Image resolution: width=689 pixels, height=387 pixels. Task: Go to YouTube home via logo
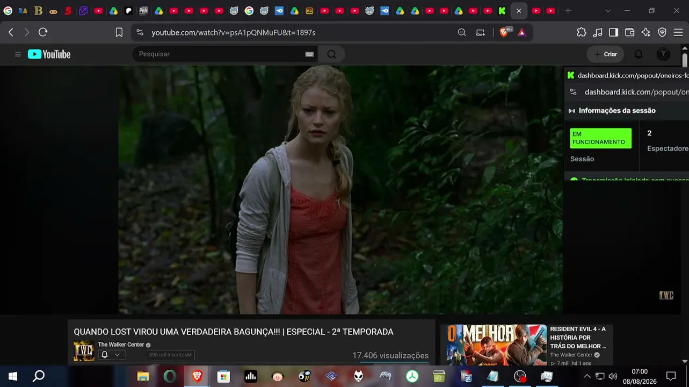pyautogui.click(x=49, y=54)
